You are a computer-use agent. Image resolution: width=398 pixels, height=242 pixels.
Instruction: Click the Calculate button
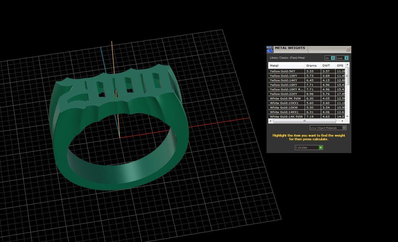coord(309,147)
